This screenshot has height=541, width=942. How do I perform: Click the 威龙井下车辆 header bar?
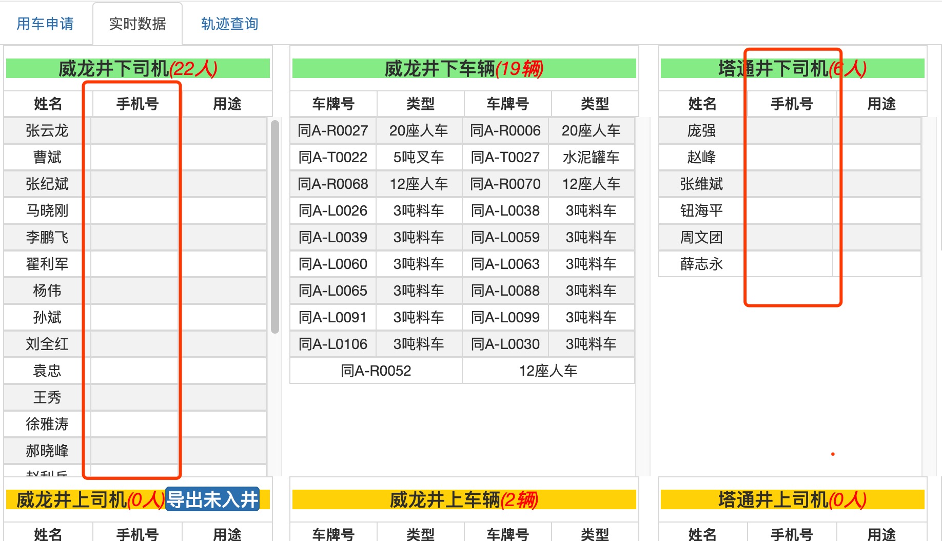click(464, 68)
